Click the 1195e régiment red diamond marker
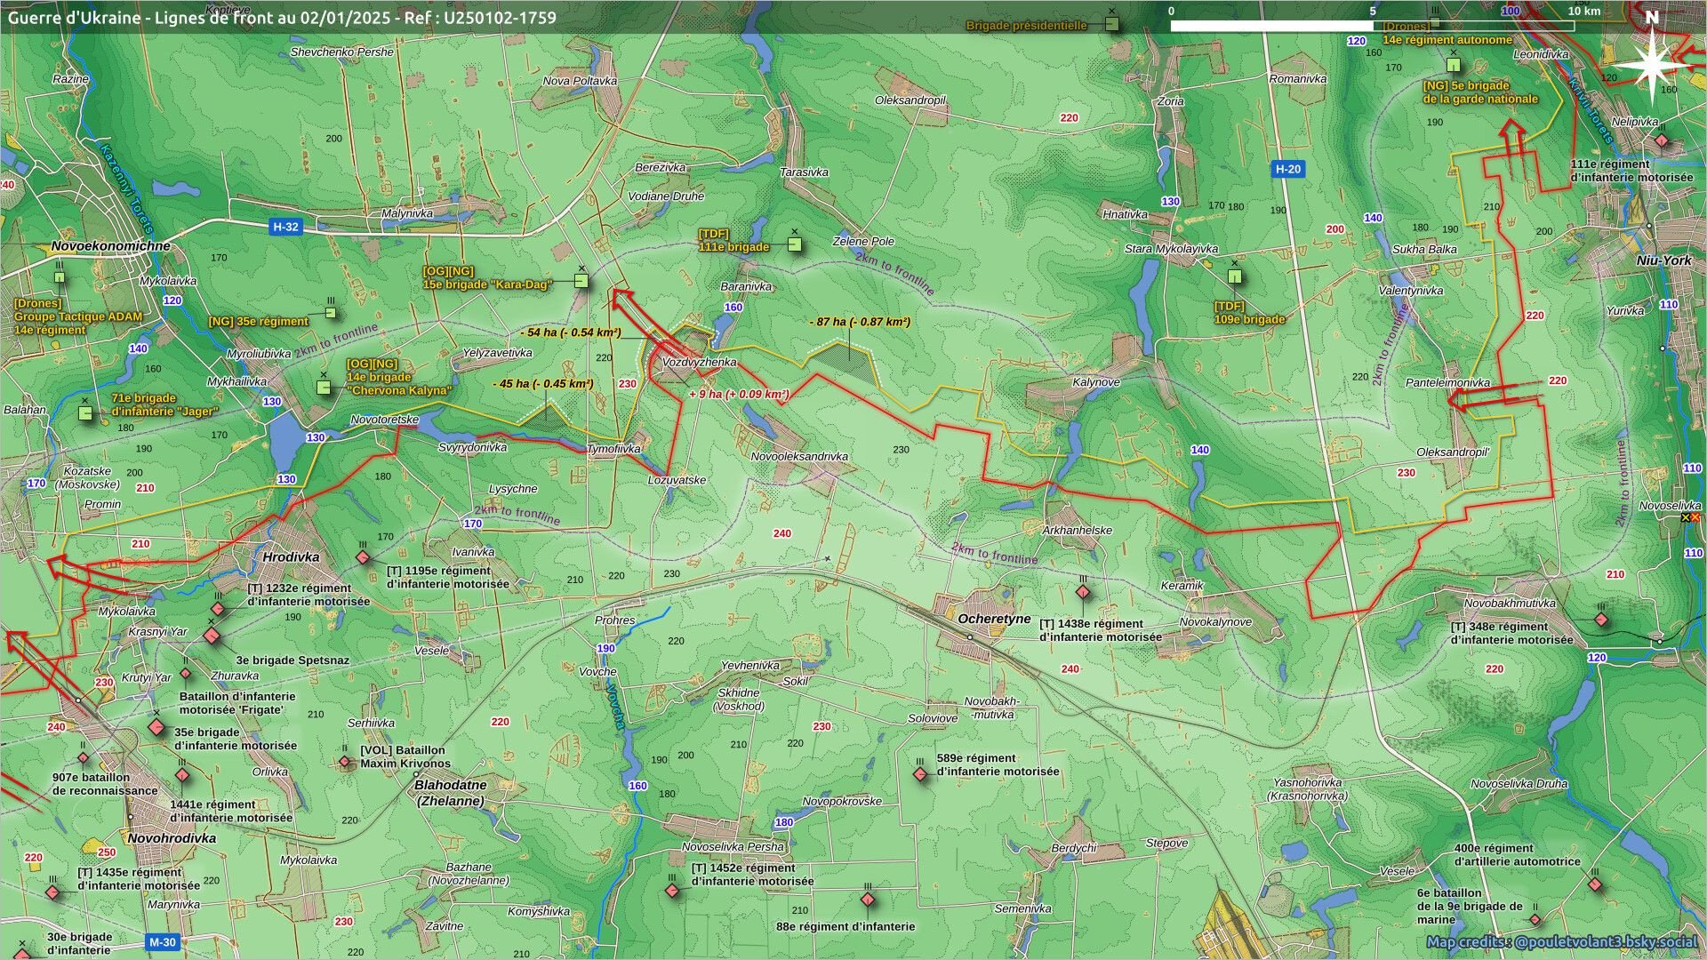This screenshot has height=960, width=1707. (x=363, y=557)
